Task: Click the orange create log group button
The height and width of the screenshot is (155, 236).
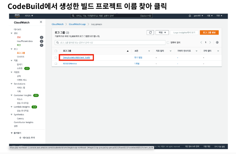Action: [209, 33]
